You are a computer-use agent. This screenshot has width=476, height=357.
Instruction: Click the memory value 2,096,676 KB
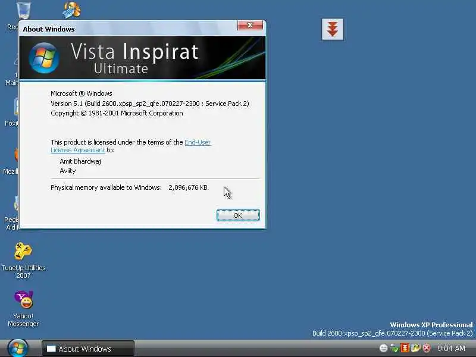(x=188, y=187)
